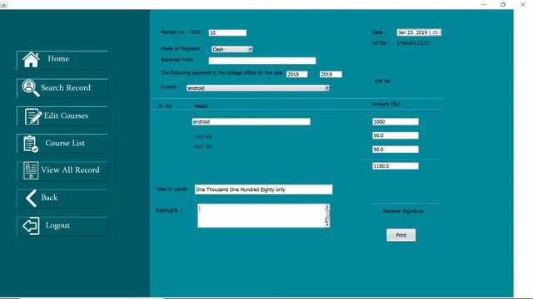
Task: Click the Print button
Action: point(401,235)
